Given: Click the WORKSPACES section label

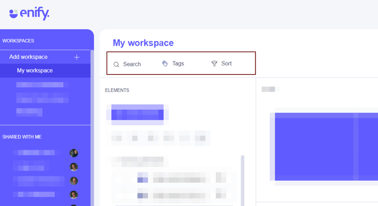Looking at the screenshot, I should (x=18, y=41).
